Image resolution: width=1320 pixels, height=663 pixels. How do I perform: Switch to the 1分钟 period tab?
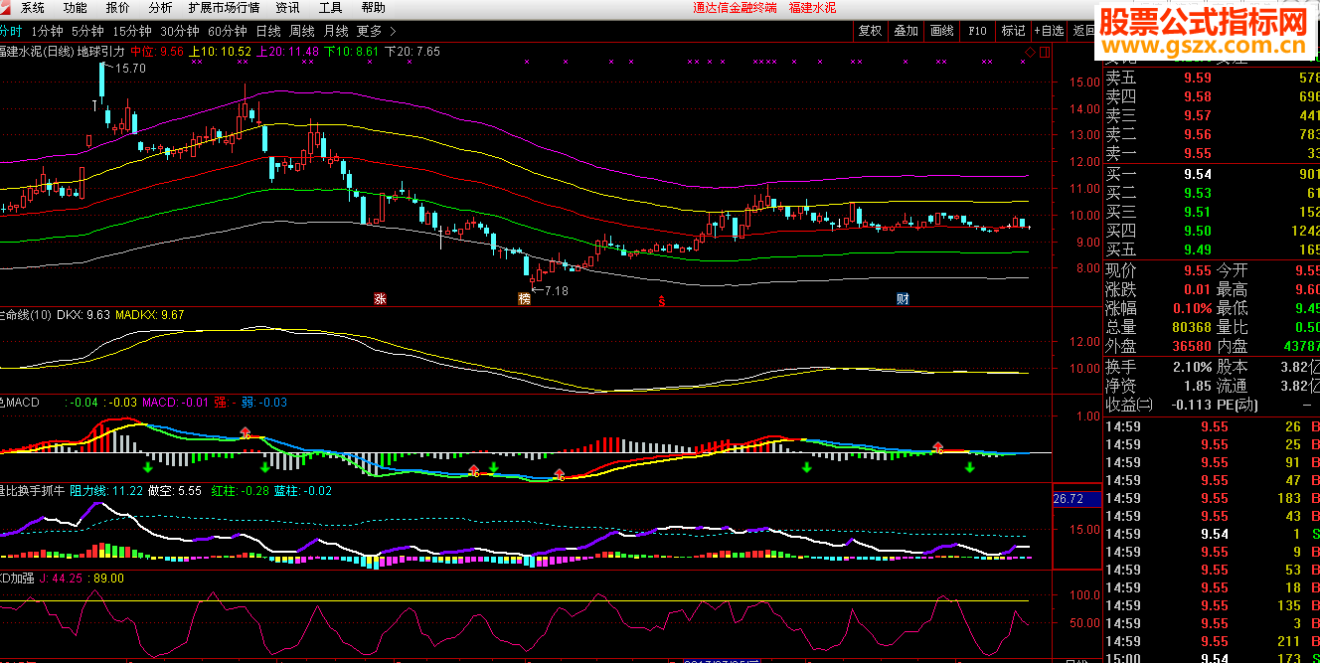pos(47,31)
